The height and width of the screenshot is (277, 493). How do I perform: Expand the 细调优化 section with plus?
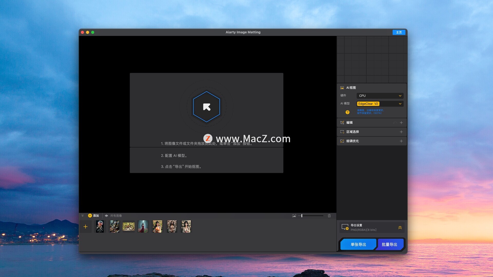point(401,141)
